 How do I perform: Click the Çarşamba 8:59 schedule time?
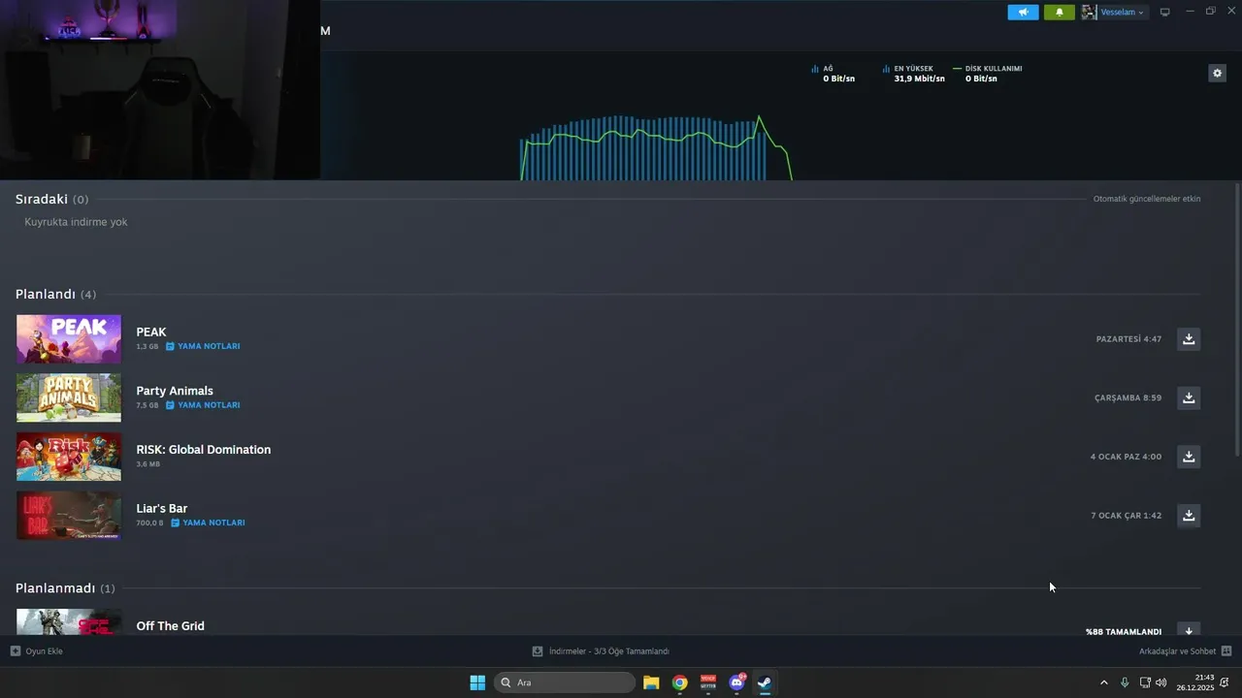(1128, 397)
